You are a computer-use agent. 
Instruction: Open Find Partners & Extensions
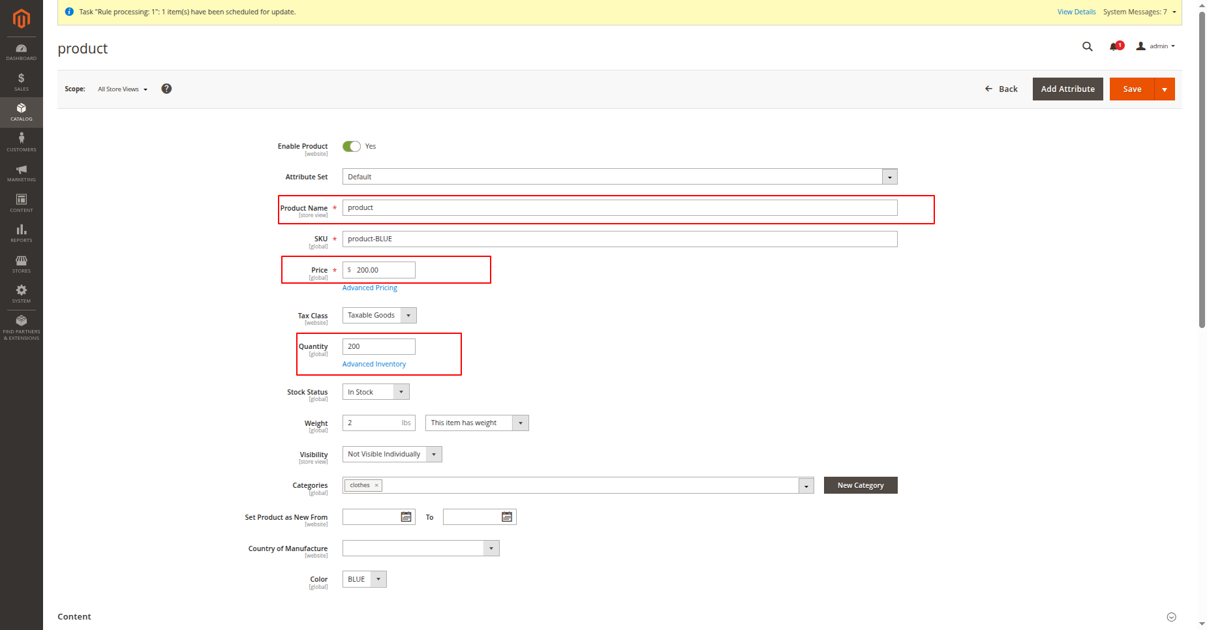pos(22,327)
